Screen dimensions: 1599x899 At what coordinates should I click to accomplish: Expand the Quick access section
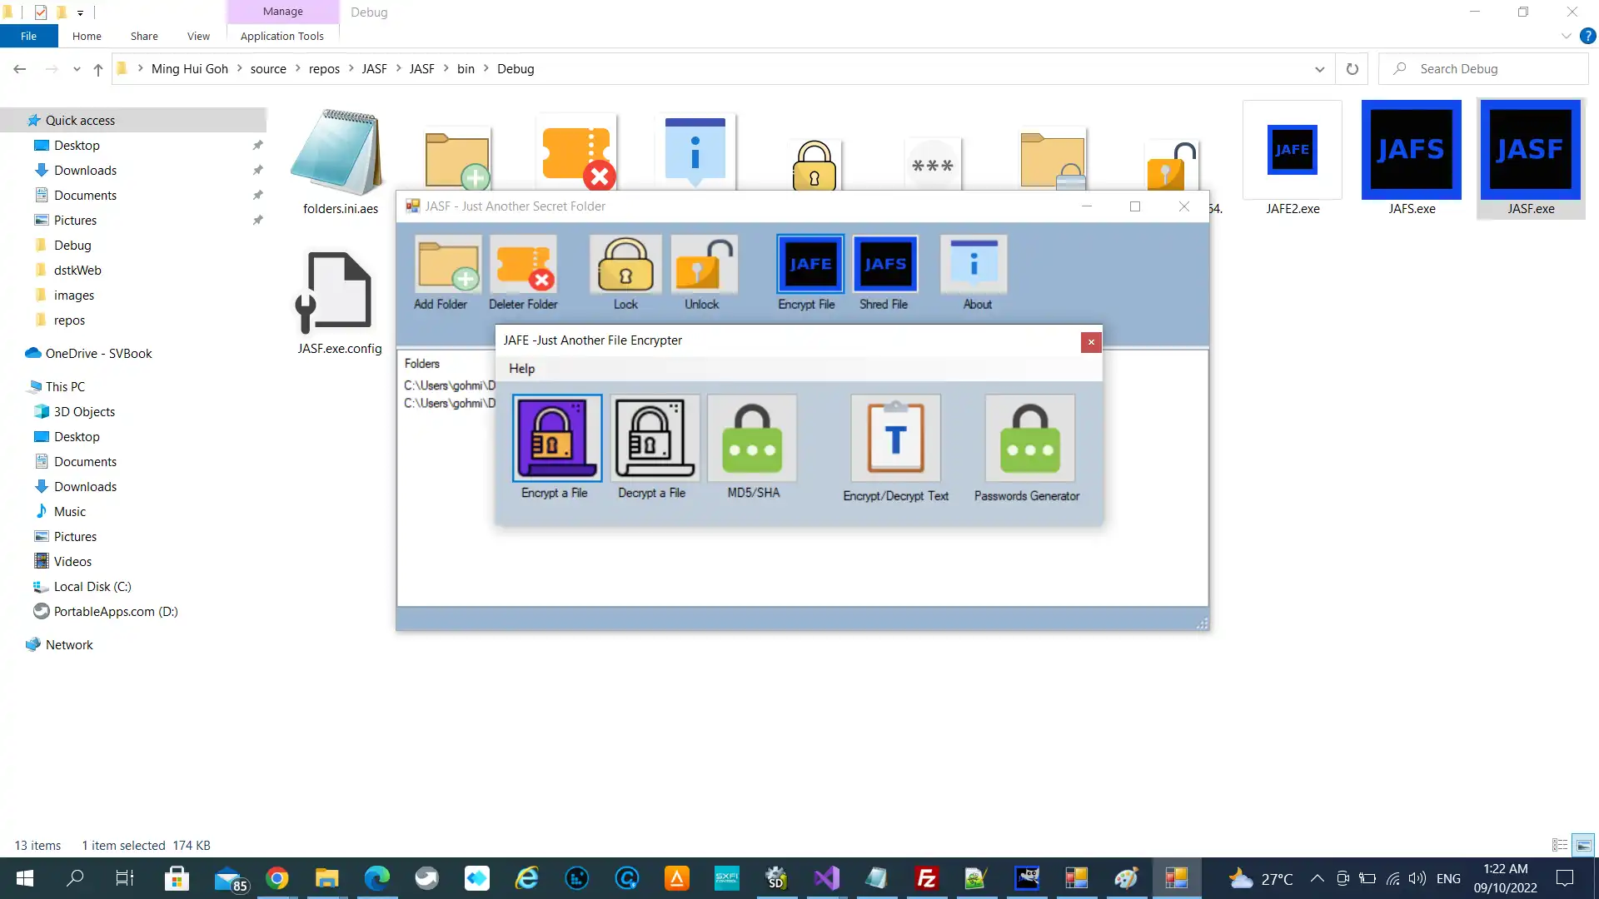(7, 120)
